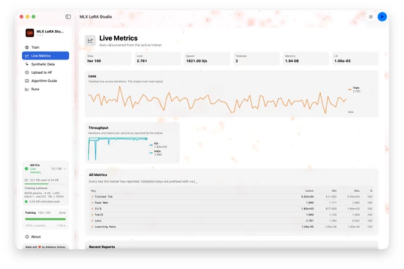Click the Max column header
Viewport: 404px width, 269px height.
357,191
